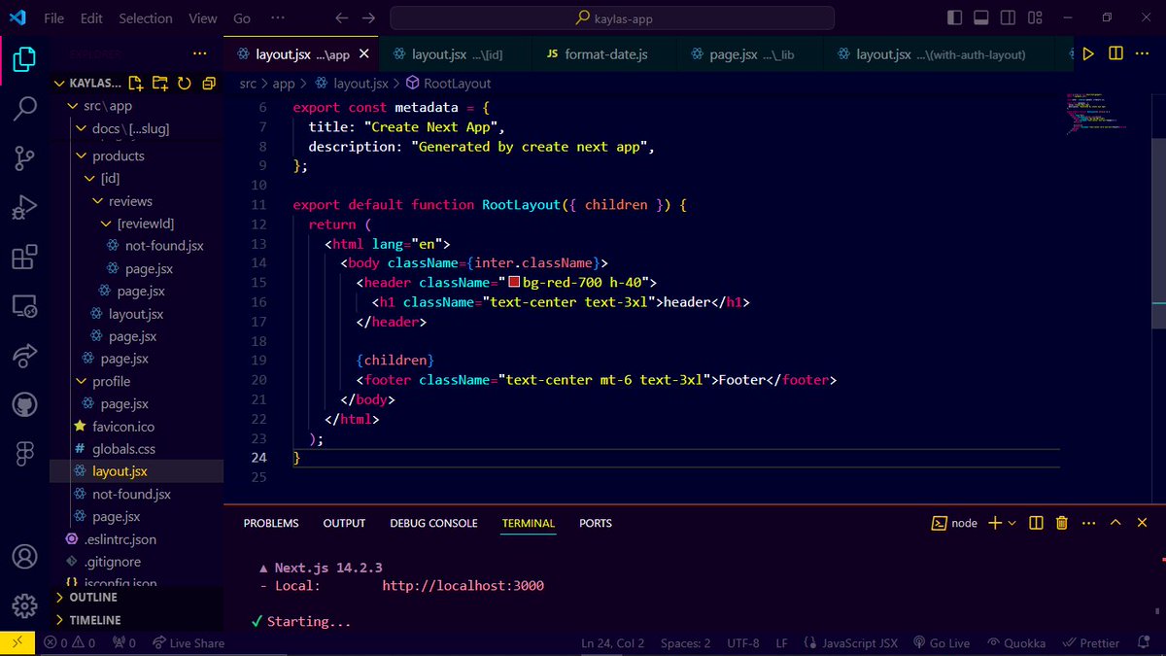This screenshot has height=656, width=1166.
Task: Click Ln 24, Col 2 status entry
Action: [613, 643]
